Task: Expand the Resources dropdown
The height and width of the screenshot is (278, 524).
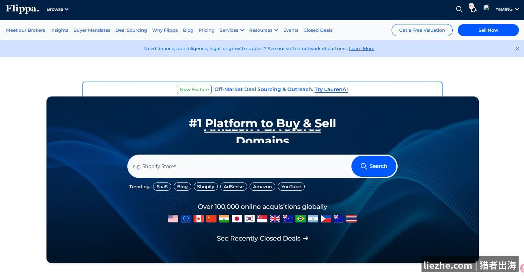Action: 264,30
